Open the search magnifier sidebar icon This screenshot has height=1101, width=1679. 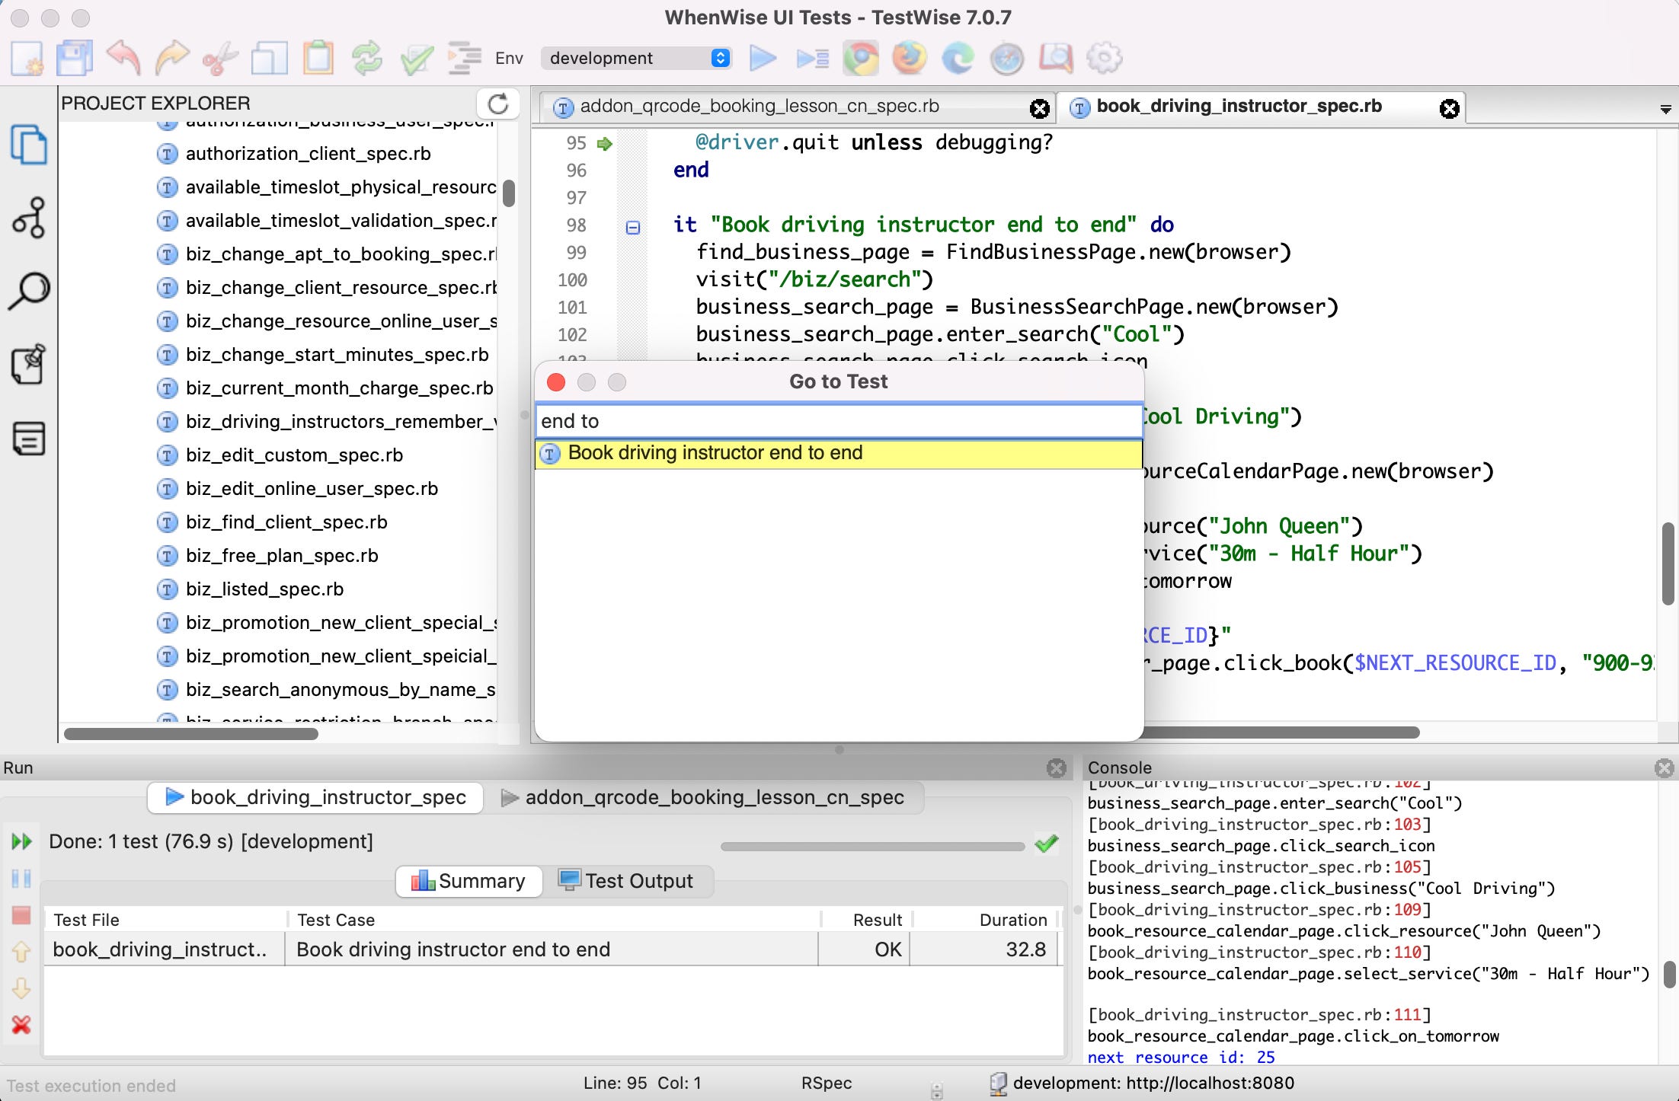tap(29, 291)
